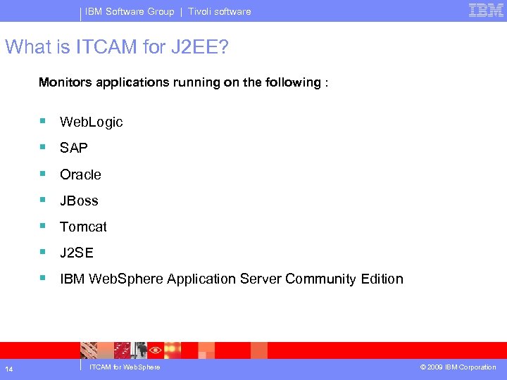Click the '© 2009 IBM Corporation' footer text
The height and width of the screenshot is (380, 507).
point(458,367)
